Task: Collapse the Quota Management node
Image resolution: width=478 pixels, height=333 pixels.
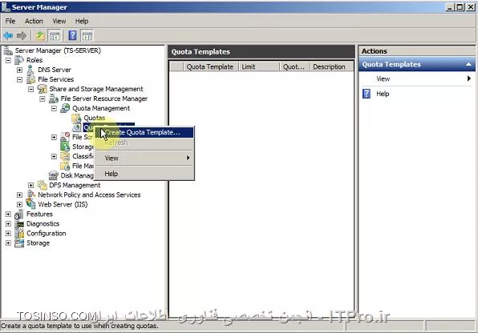Action: tap(54, 108)
